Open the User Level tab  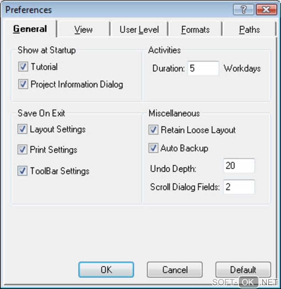(139, 29)
